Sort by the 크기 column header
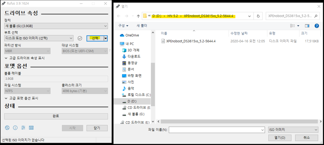The image size is (324, 145). (304, 33)
